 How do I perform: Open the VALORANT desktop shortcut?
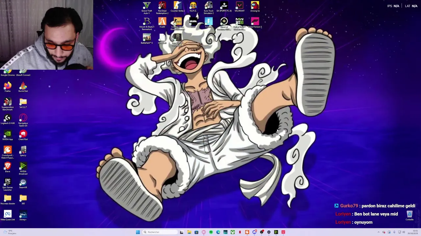click(x=239, y=7)
